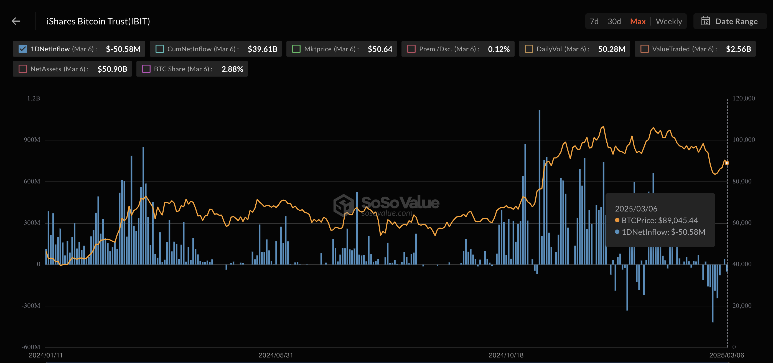Tick the Prem./Dsc. checkbox
Viewport: 773px width, 363px height.
point(411,49)
